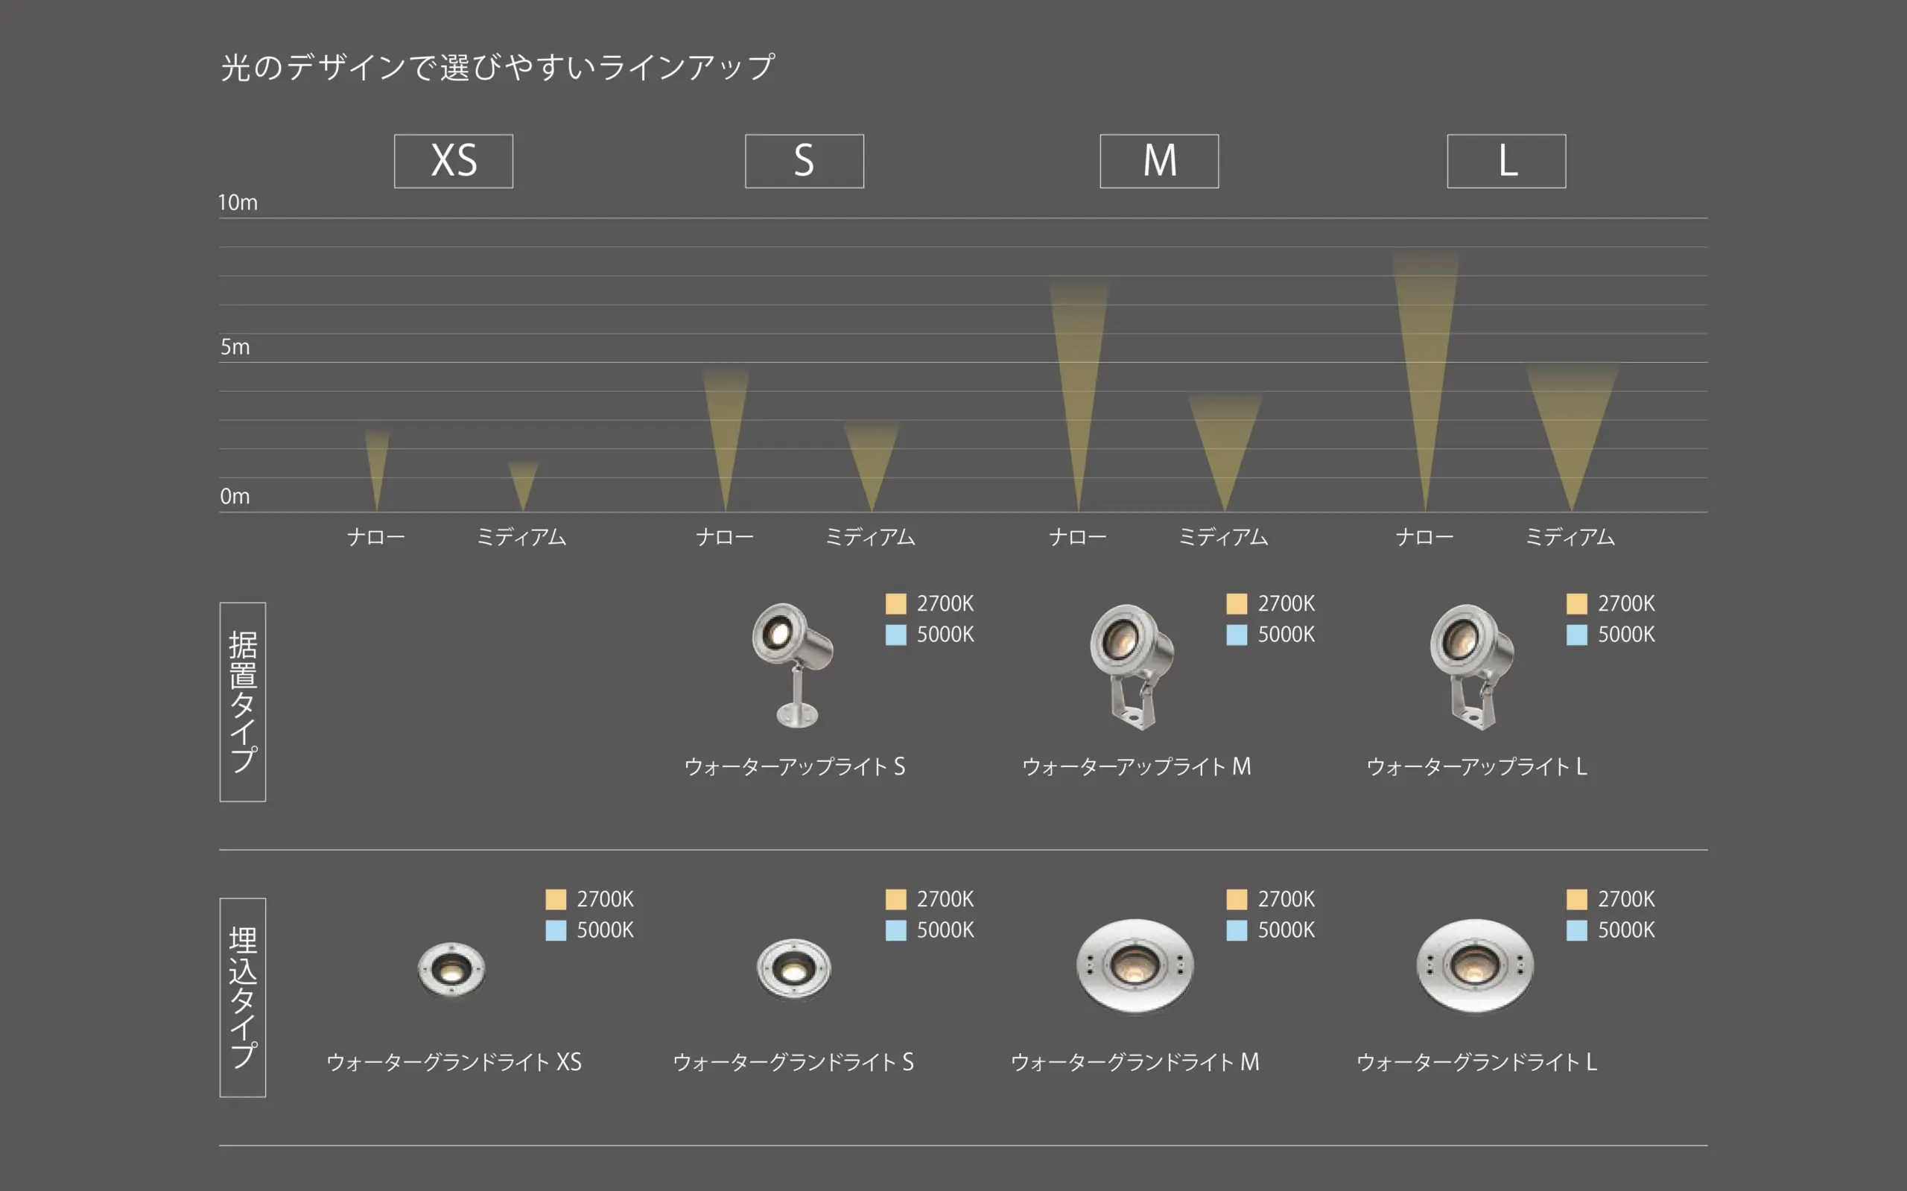Select the L size box
The width and height of the screenshot is (1907, 1191).
click(1506, 161)
